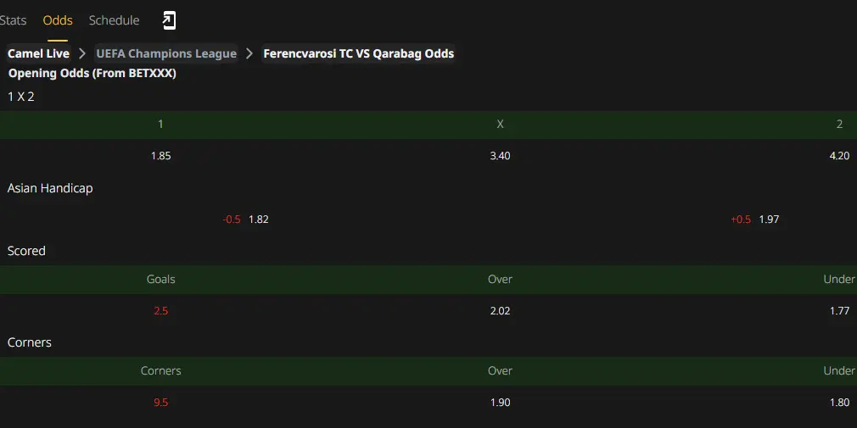This screenshot has height=428, width=857.
Task: Choose Over 9.5 corners at 1.90
Action: (500, 403)
